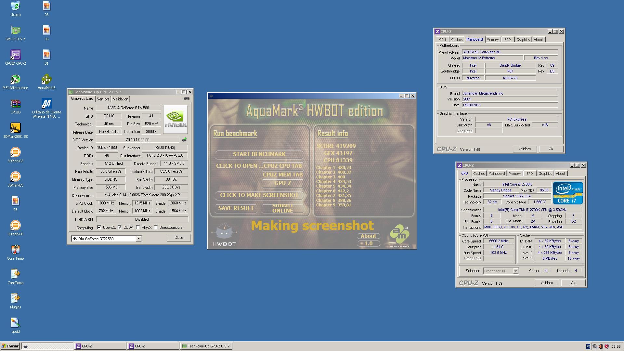Open the cpuid file icon
This screenshot has width=624, height=351.
click(x=15, y=326)
